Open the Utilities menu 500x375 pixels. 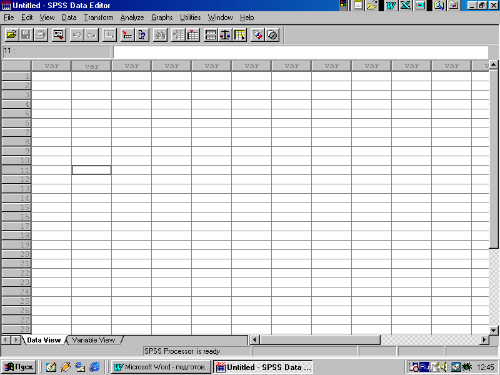[191, 17]
